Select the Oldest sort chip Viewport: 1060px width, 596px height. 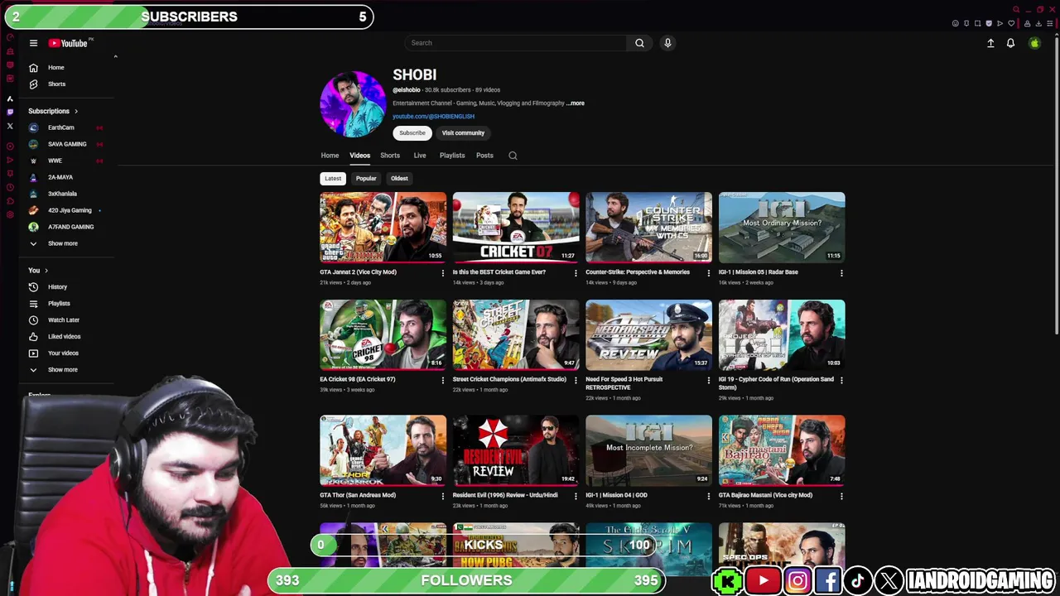pyautogui.click(x=399, y=178)
